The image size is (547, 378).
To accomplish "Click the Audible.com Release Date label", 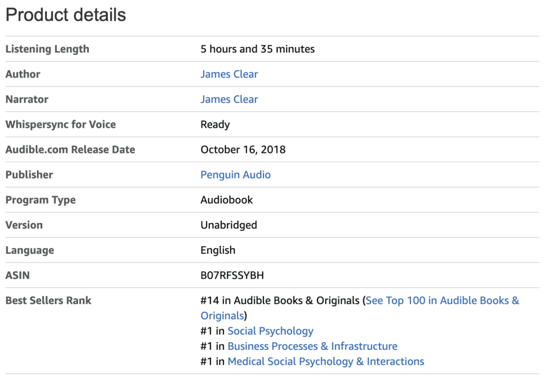I will pos(70,150).
